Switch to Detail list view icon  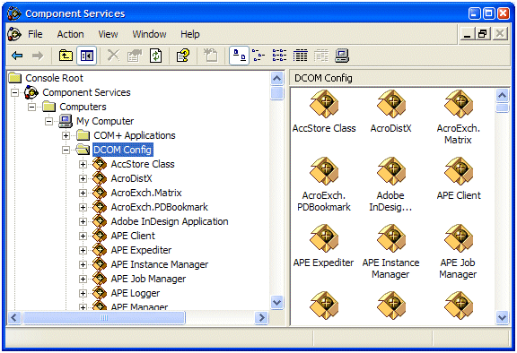point(301,56)
